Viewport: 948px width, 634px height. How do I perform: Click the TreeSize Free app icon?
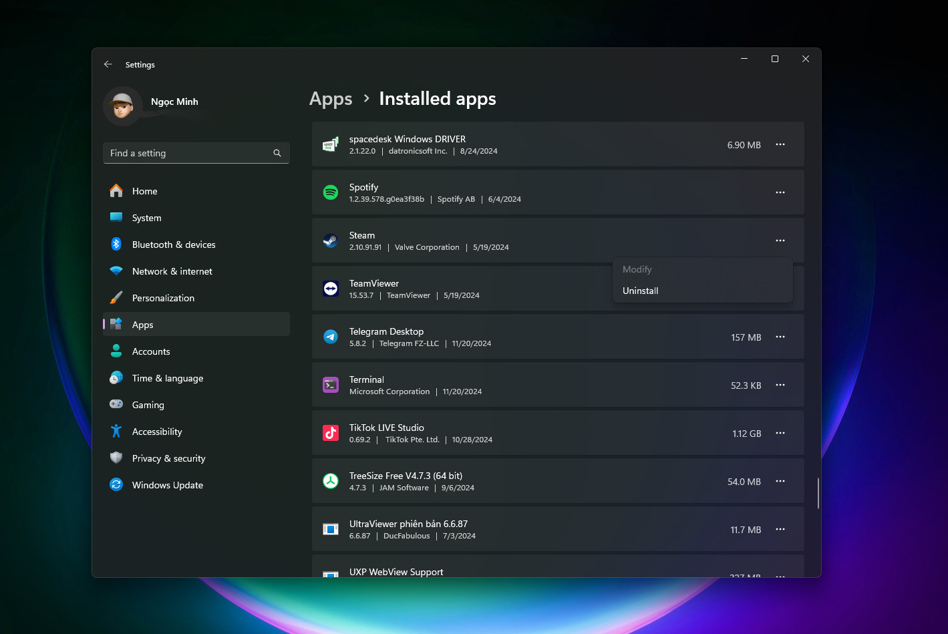point(331,481)
